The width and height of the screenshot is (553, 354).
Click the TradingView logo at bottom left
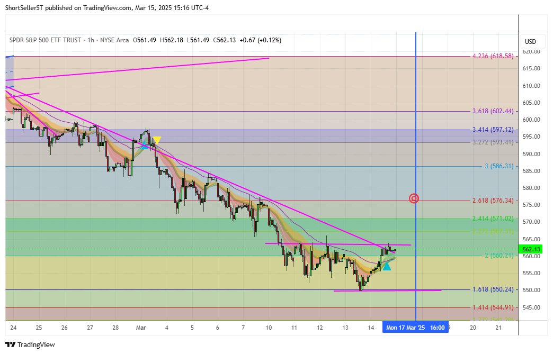click(30, 344)
